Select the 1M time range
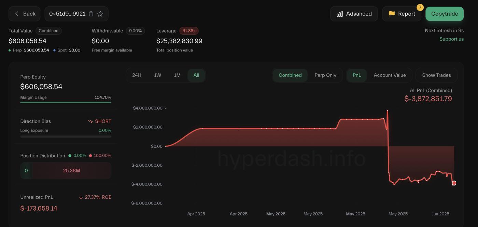The image size is (478, 227). click(x=177, y=75)
